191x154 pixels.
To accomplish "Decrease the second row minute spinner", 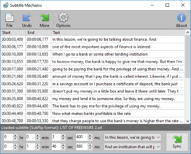I will click(x=37, y=148).
